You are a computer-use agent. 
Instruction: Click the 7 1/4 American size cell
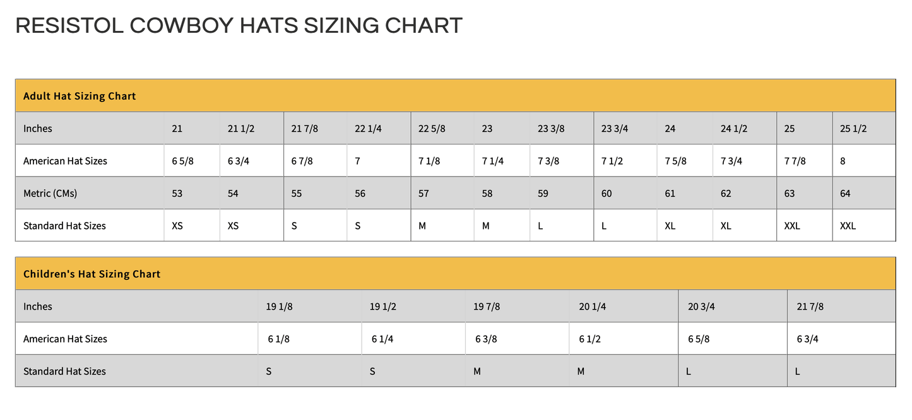492,161
